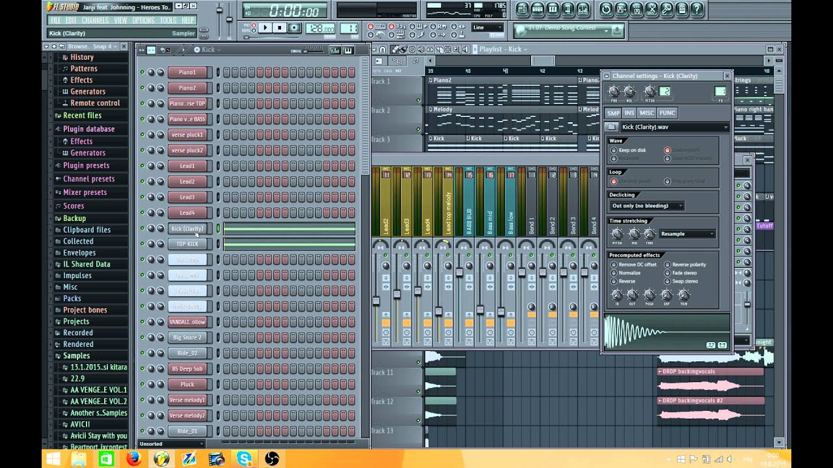Open the Declicking mode dropdown

pos(646,205)
